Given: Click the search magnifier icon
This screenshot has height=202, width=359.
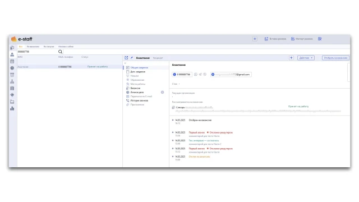Looking at the screenshot, I should tap(60, 52).
